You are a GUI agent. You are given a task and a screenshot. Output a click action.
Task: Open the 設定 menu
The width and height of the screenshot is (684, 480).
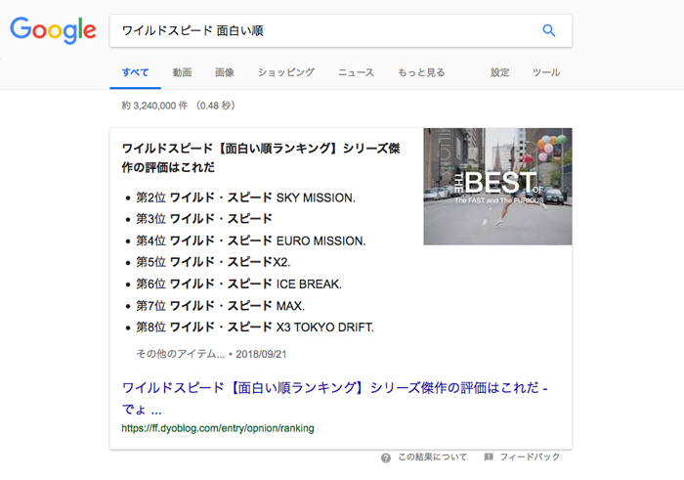click(500, 72)
